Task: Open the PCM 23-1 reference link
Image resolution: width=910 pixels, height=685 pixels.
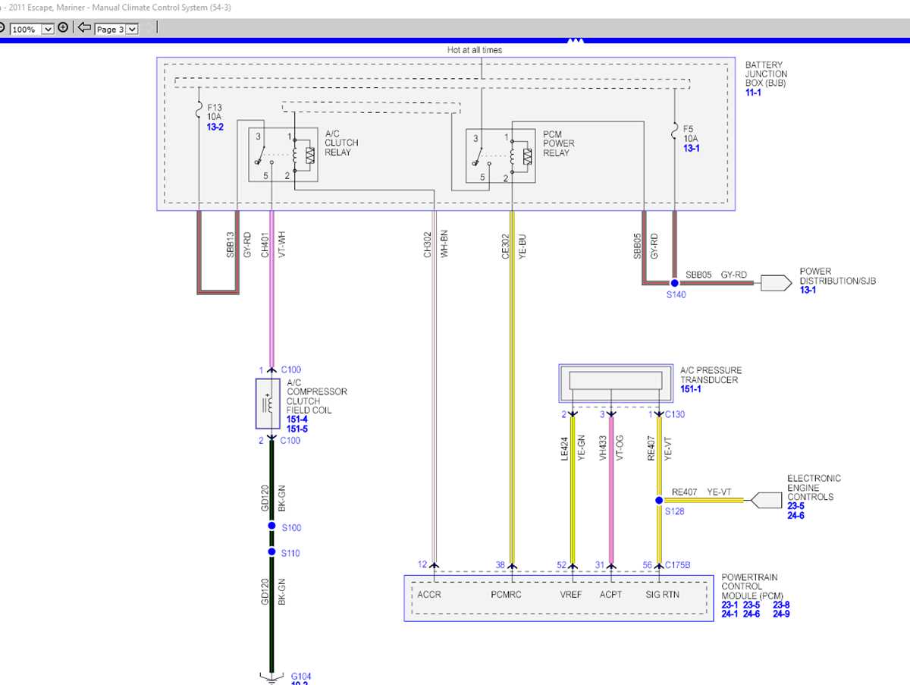Action: pyautogui.click(x=730, y=605)
